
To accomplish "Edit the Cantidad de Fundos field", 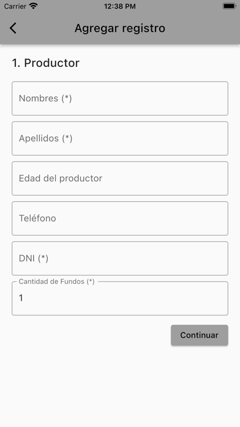I will click(120, 298).
